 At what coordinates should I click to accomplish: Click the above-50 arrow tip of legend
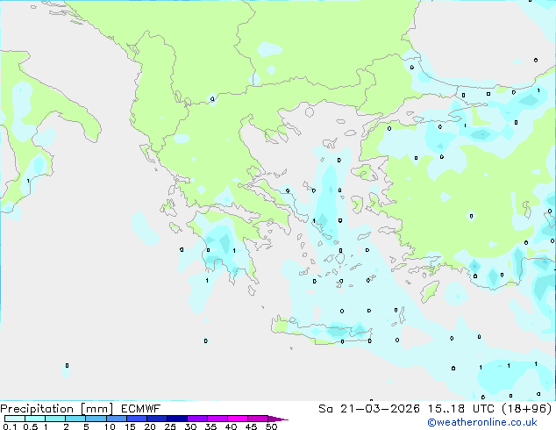pyautogui.click(x=278, y=419)
